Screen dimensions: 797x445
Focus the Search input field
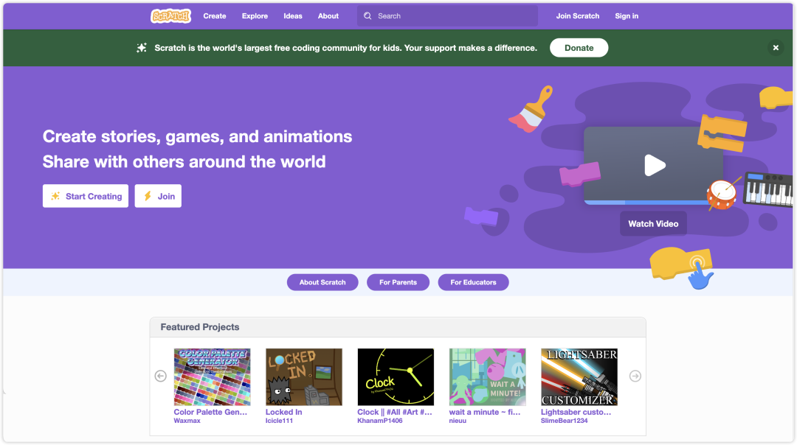(447, 16)
